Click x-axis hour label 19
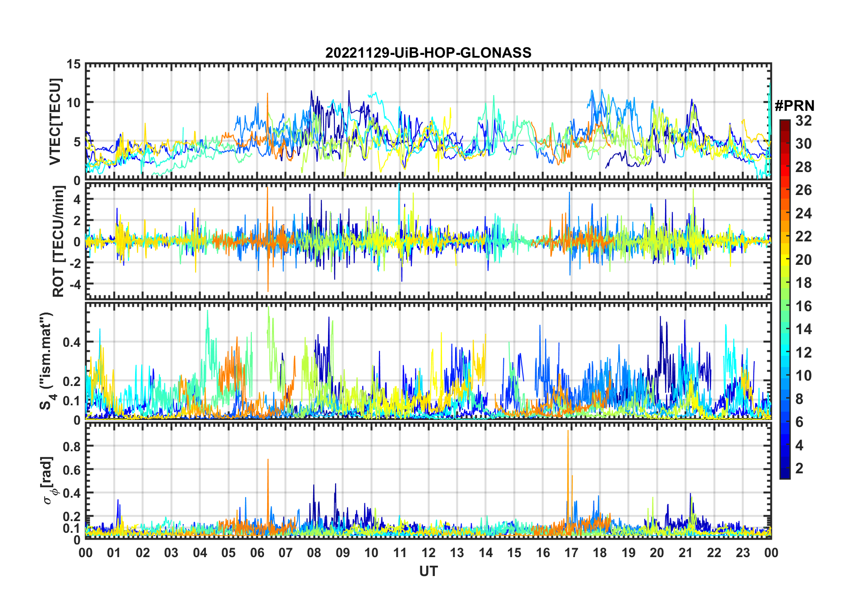Screen dimensions: 857x599 [629, 553]
